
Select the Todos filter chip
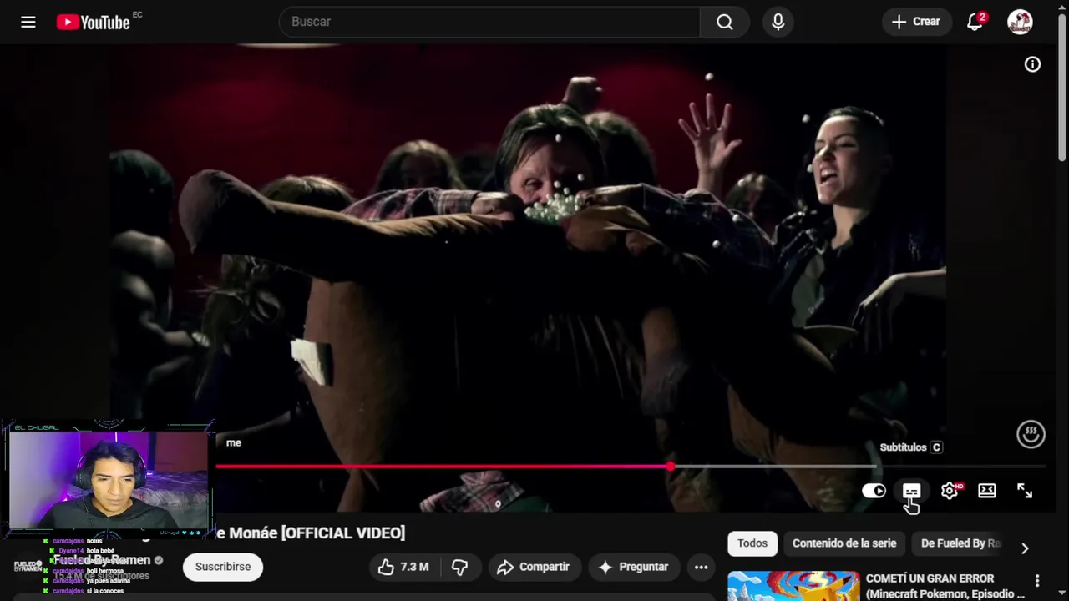tap(752, 543)
